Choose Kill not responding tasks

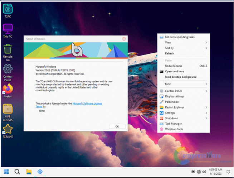183,37
